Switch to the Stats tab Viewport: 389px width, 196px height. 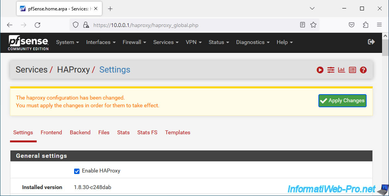click(x=123, y=132)
